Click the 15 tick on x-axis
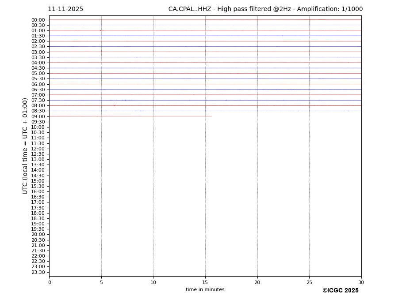 [x=205, y=282]
